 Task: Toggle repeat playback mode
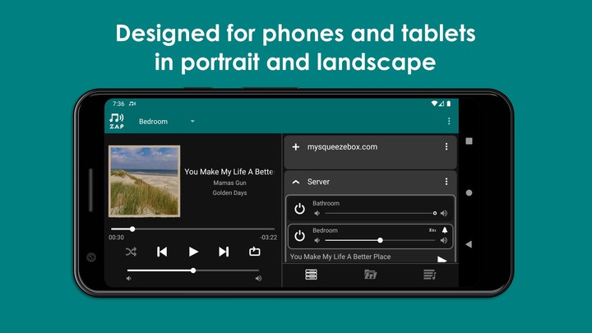255,252
